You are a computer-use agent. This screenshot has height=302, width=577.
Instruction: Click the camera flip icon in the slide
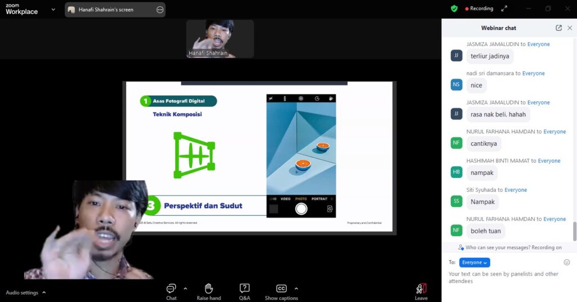[330, 209]
